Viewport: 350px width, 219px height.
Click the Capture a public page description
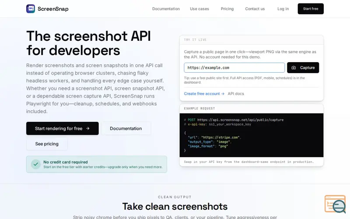coord(250,54)
